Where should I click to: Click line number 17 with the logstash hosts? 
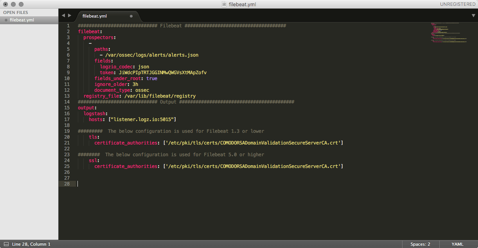coord(68,119)
